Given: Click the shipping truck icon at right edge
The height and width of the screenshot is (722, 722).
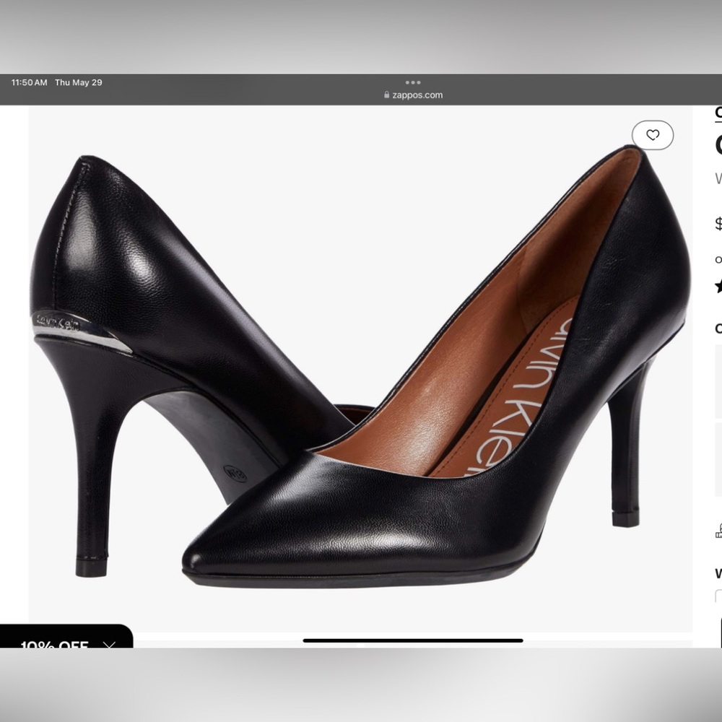Looking at the screenshot, I should [718, 531].
